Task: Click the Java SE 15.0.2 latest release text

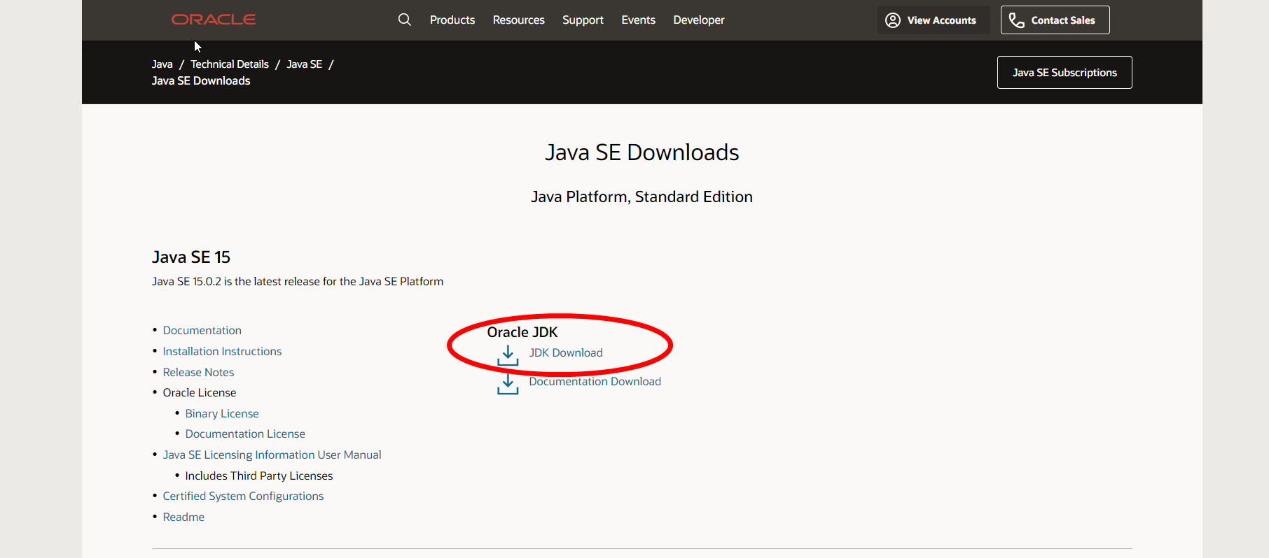Action: (298, 281)
